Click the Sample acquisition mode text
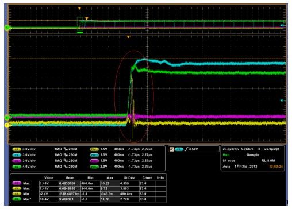The image size is (292, 209). pos(253,155)
